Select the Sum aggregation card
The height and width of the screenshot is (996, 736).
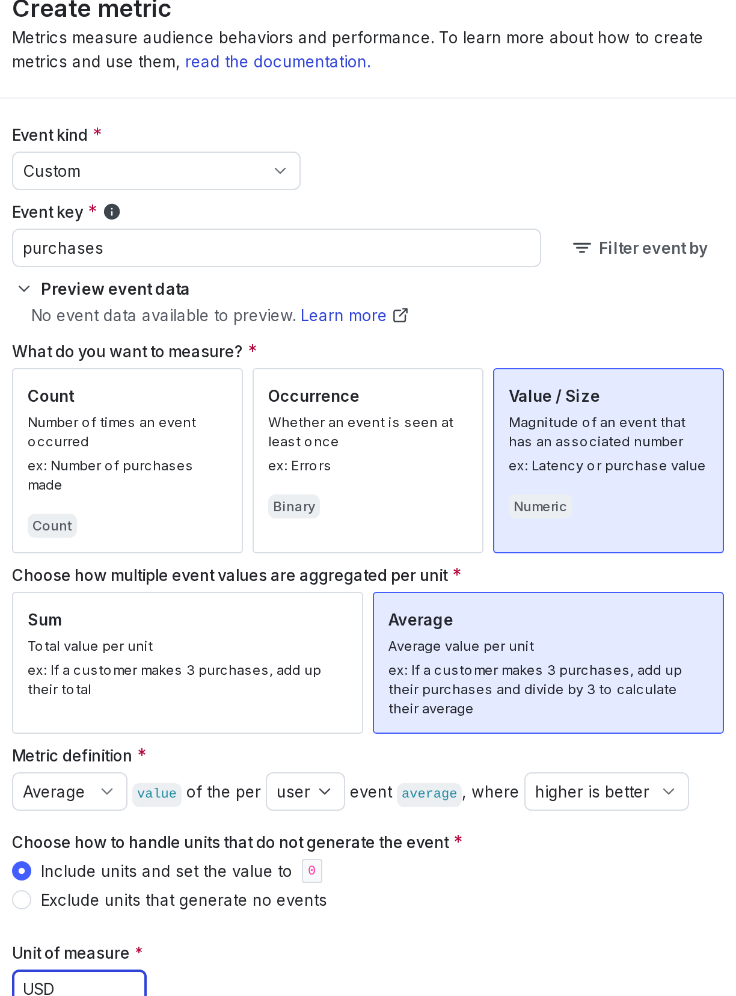(187, 662)
